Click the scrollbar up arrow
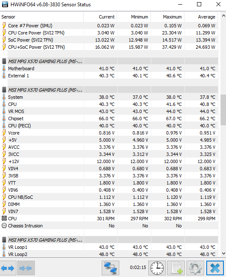Image resolution: width=226 pixels, height=277 pixels. [x=223, y=16]
